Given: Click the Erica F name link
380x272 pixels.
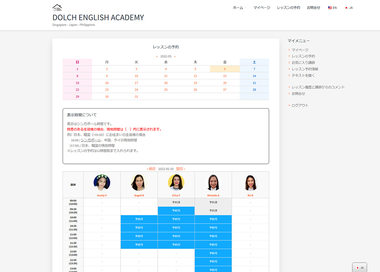Looking at the screenshot, I should click(x=176, y=195).
